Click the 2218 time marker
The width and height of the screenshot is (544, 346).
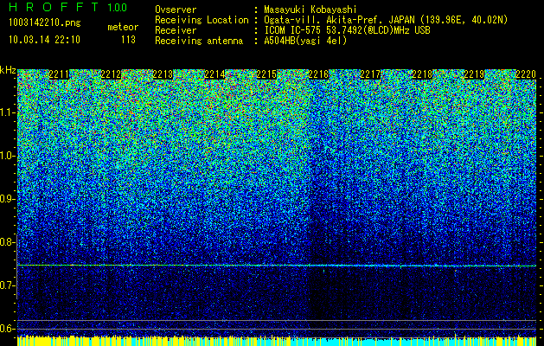pos(422,74)
